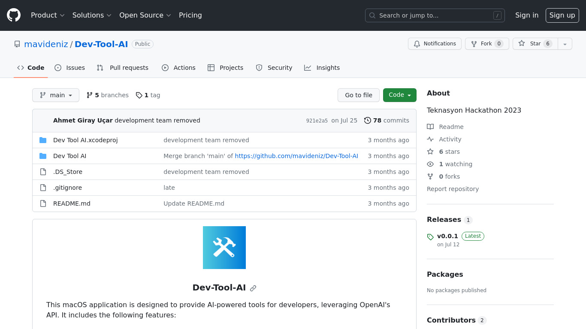Screen dimensions: 586x329
Task: Click the Go to file button
Action: (359, 95)
